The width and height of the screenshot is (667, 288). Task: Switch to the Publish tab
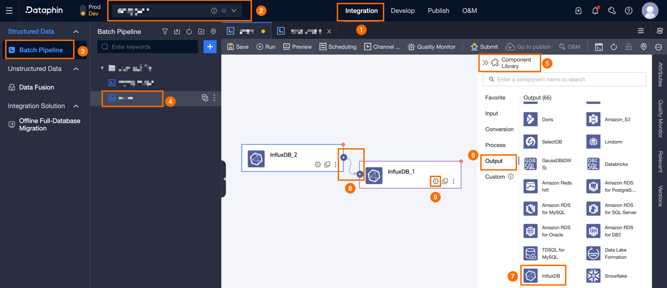438,11
